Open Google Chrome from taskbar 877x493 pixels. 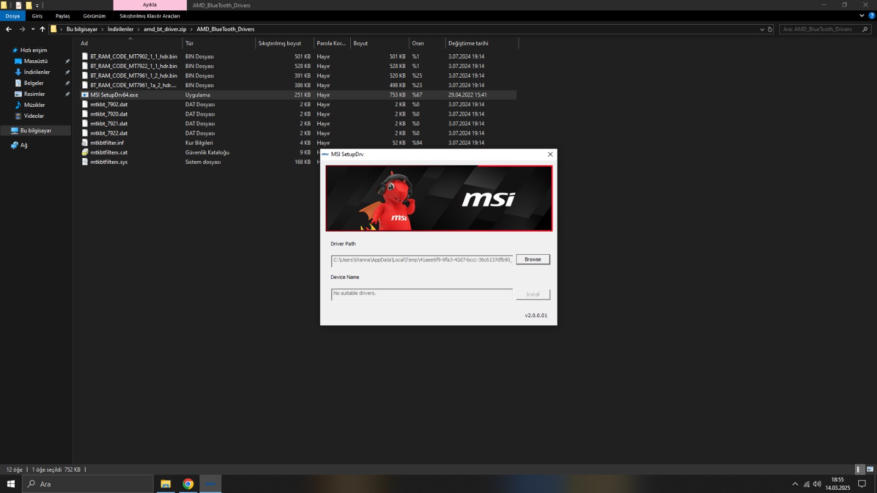click(x=188, y=484)
